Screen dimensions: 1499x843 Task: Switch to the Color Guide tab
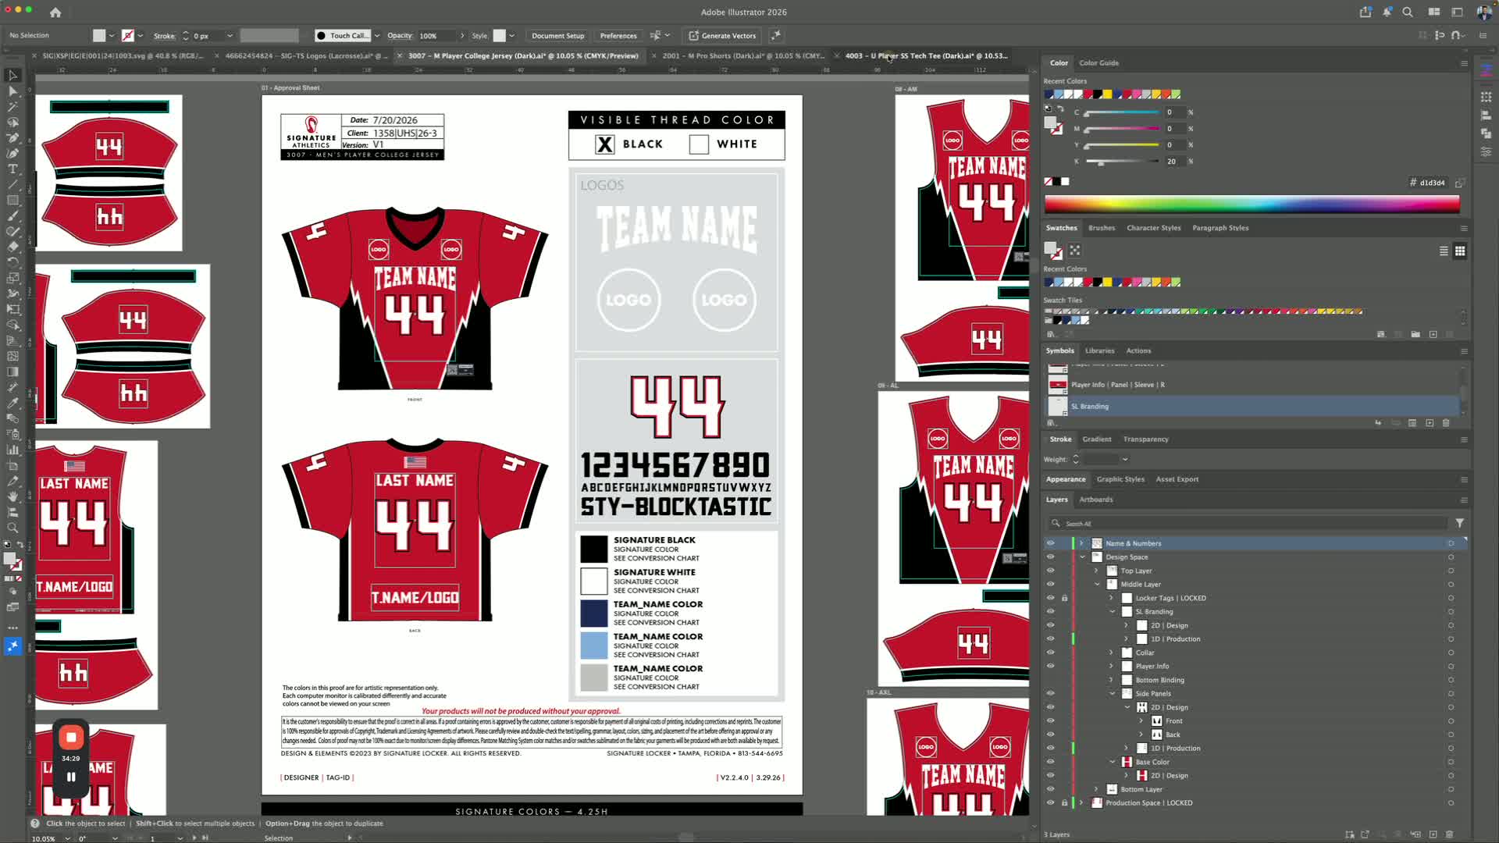[x=1098, y=63]
